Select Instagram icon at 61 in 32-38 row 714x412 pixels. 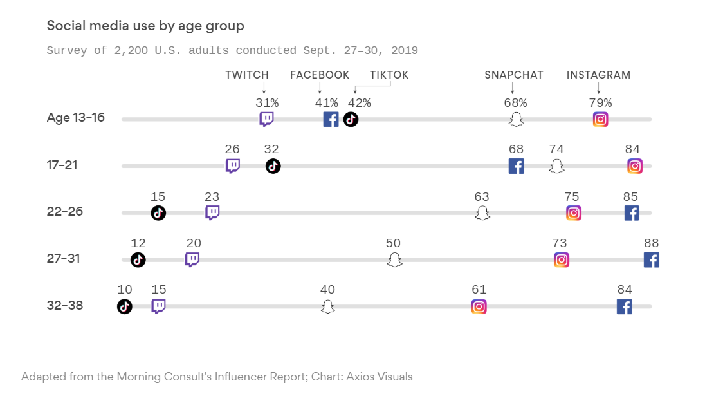479,306
